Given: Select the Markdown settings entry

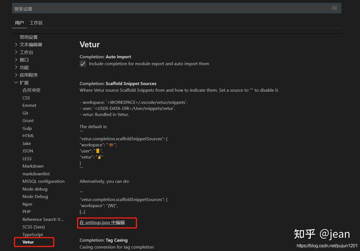Looking at the screenshot, I should pyautogui.click(x=33, y=166).
